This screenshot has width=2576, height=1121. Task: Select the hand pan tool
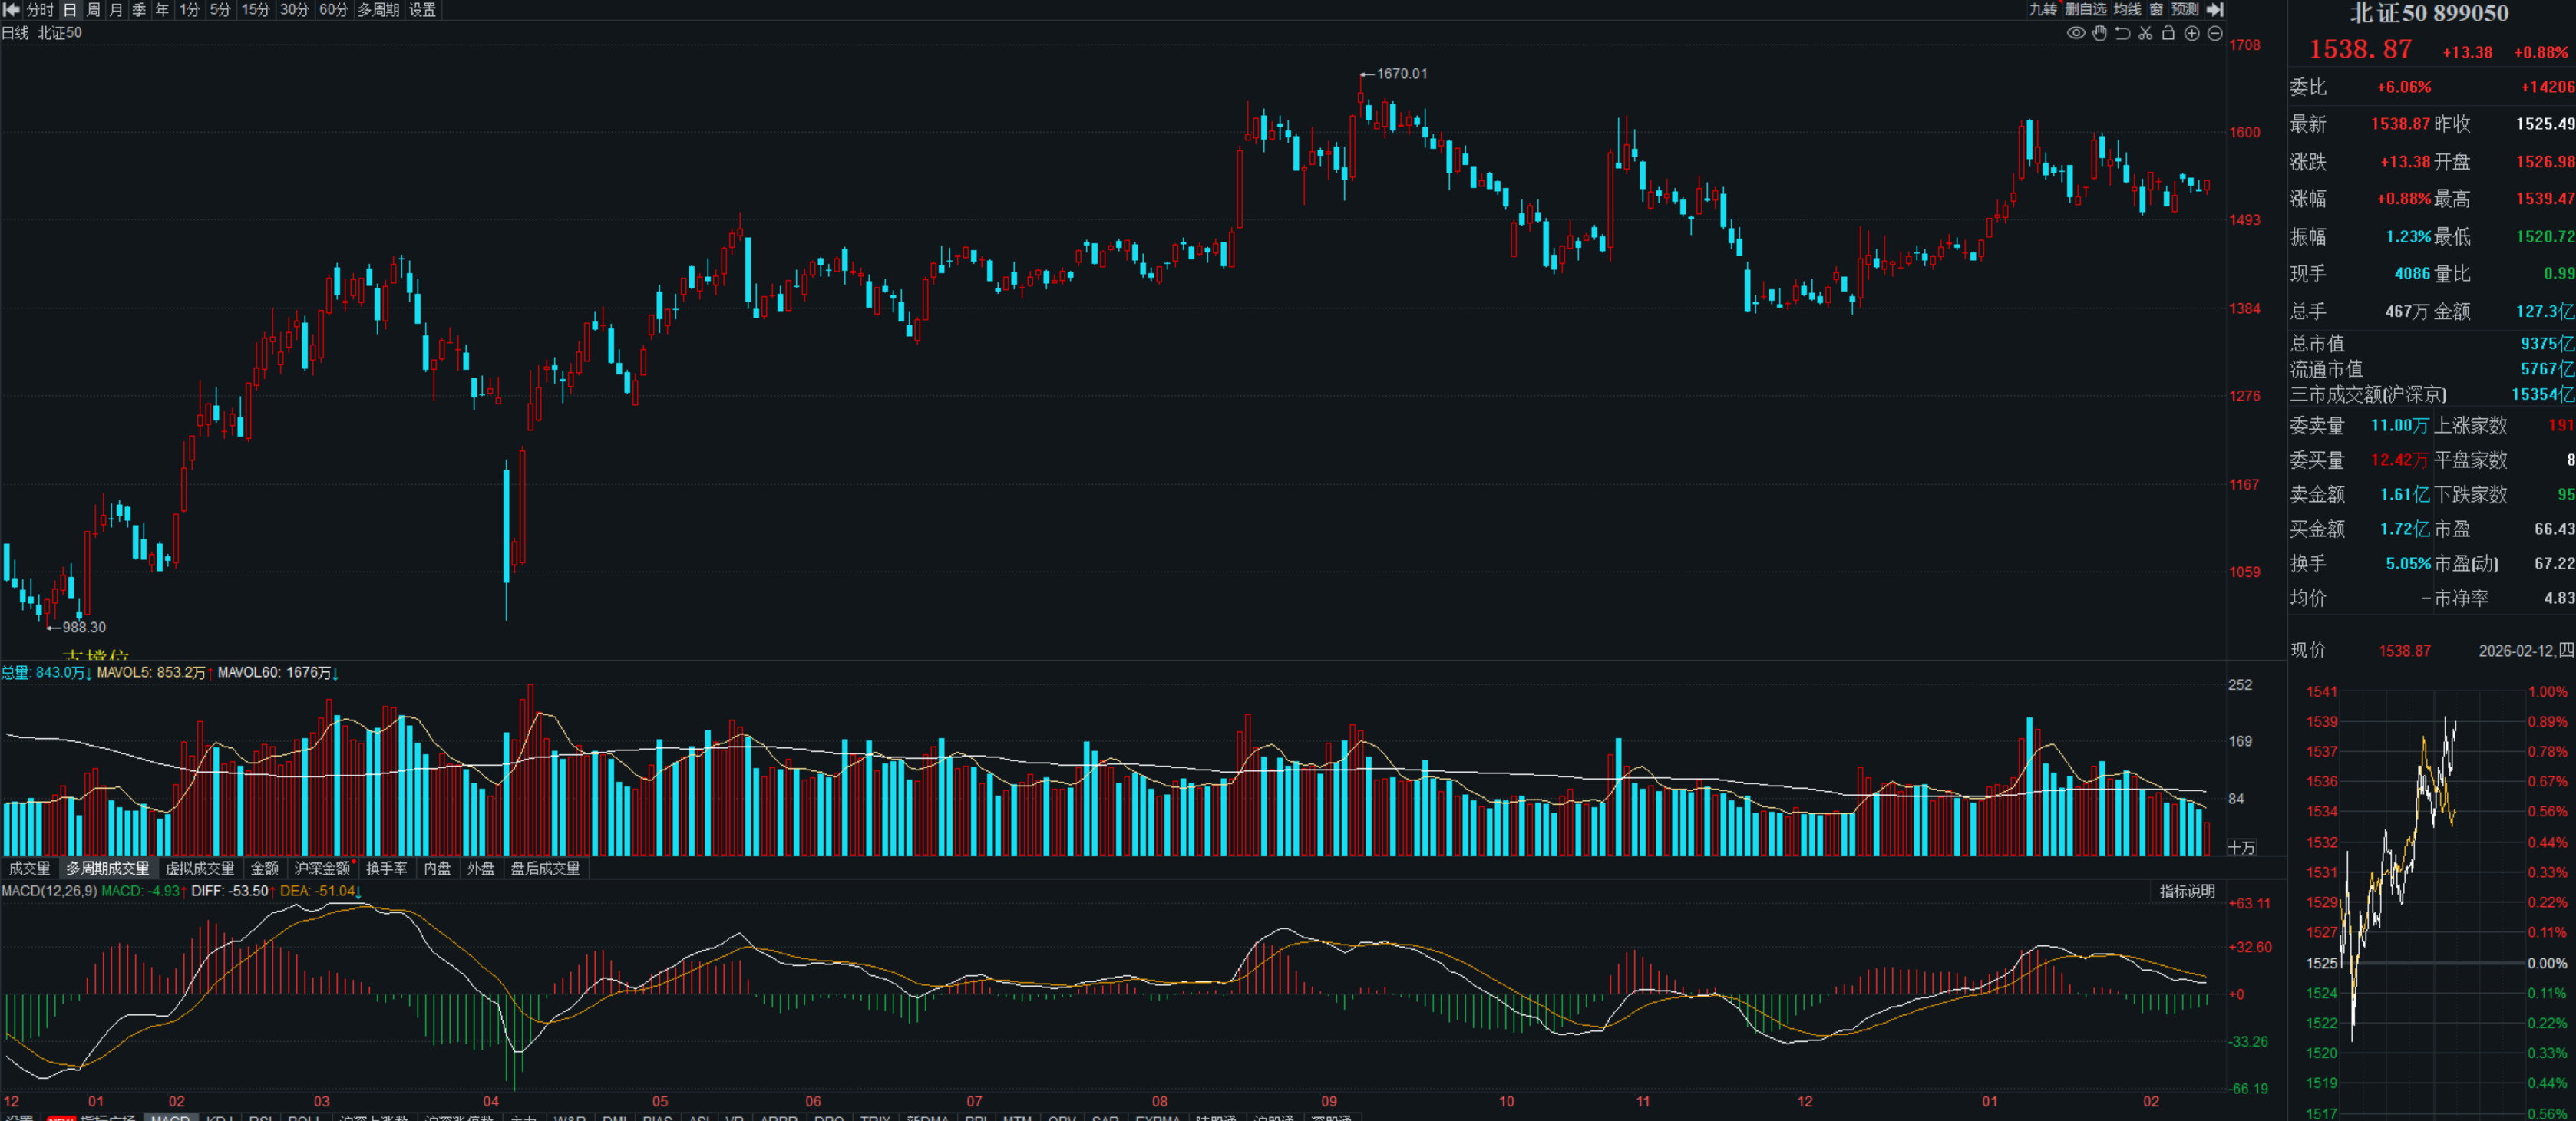(2099, 33)
